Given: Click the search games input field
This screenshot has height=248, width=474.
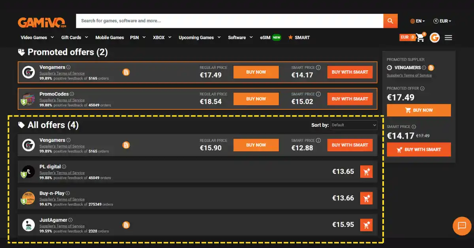Looking at the screenshot, I should pos(229,21).
